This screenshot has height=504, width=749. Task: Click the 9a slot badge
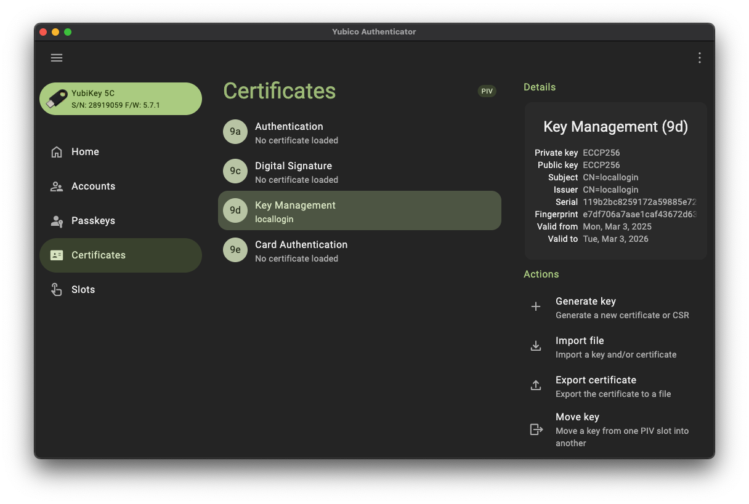tap(235, 132)
